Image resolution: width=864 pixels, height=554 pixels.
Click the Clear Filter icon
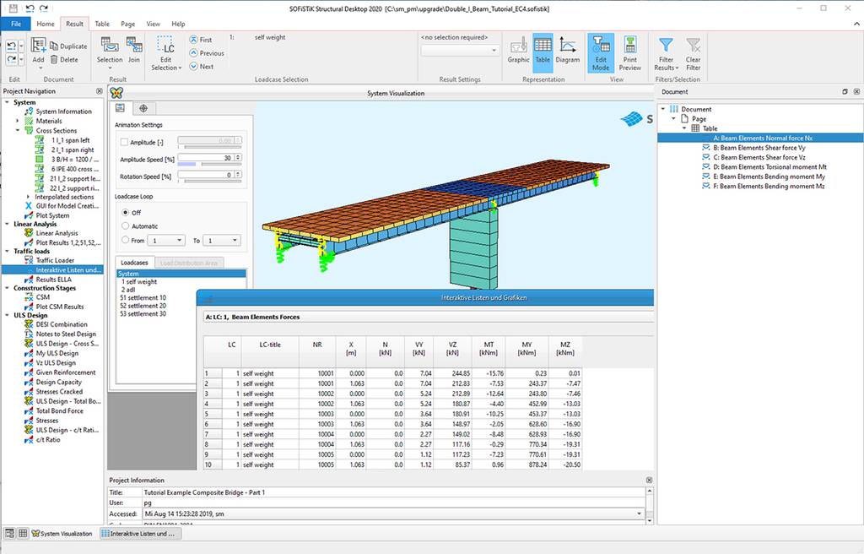pos(694,46)
